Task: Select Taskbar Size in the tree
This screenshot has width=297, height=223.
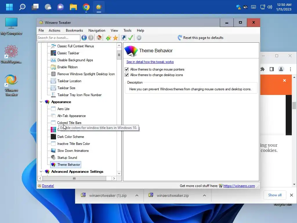Action: coord(66,88)
